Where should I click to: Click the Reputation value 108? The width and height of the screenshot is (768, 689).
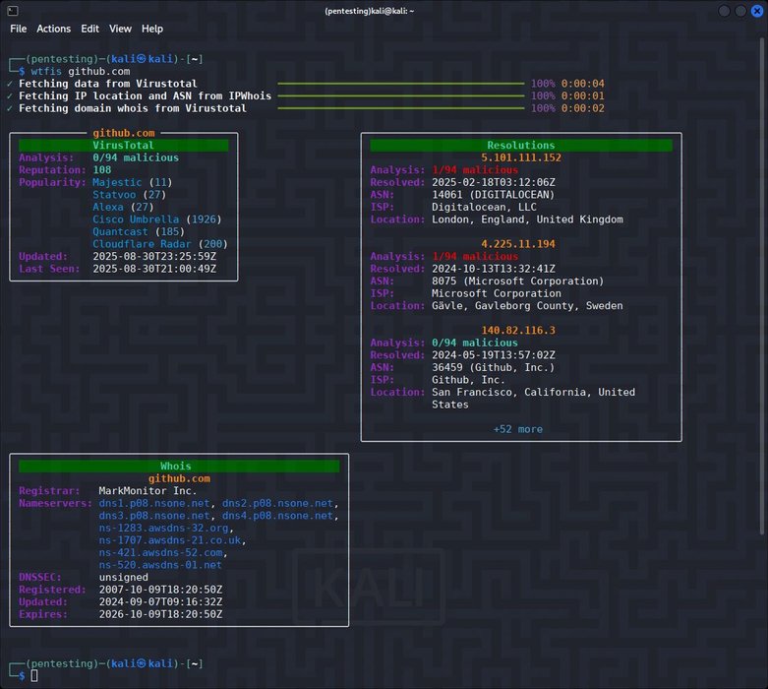[102, 169]
